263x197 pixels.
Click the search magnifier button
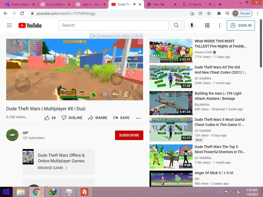coord(176,25)
